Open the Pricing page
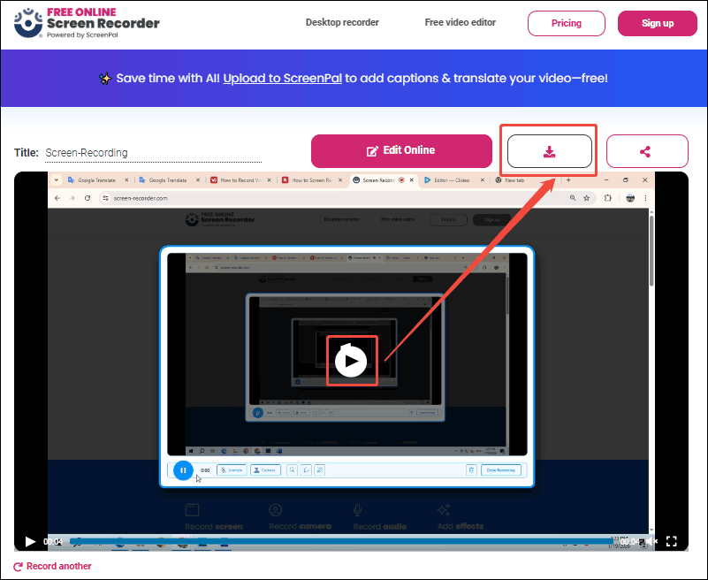The width and height of the screenshot is (708, 580). (x=566, y=22)
